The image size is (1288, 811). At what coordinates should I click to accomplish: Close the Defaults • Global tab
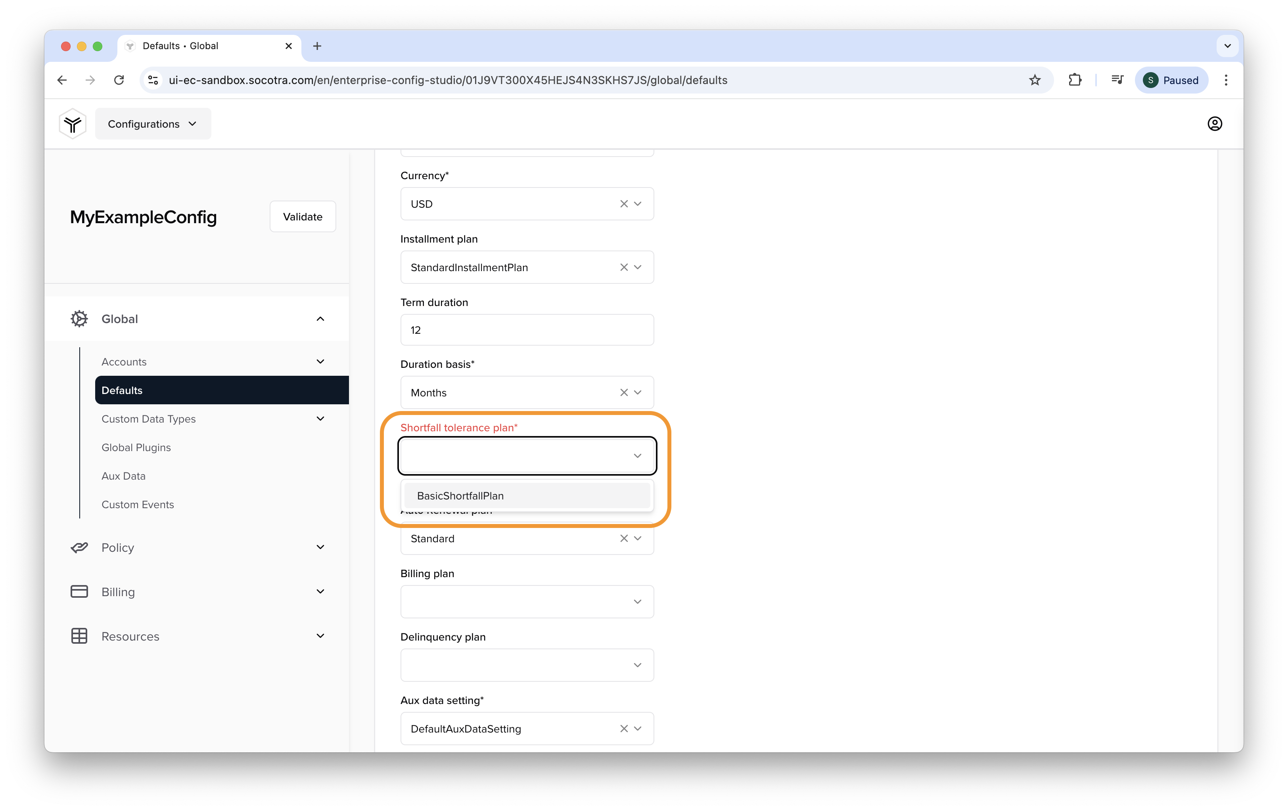tap(289, 46)
